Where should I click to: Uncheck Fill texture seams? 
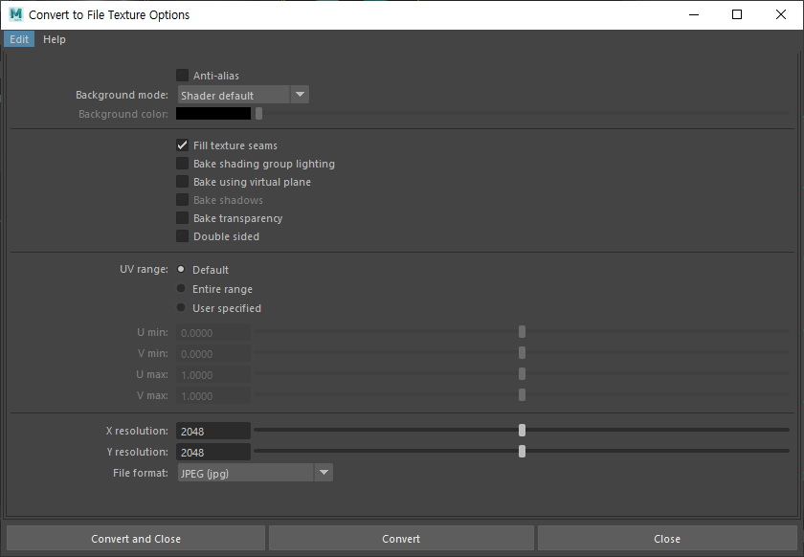click(182, 145)
